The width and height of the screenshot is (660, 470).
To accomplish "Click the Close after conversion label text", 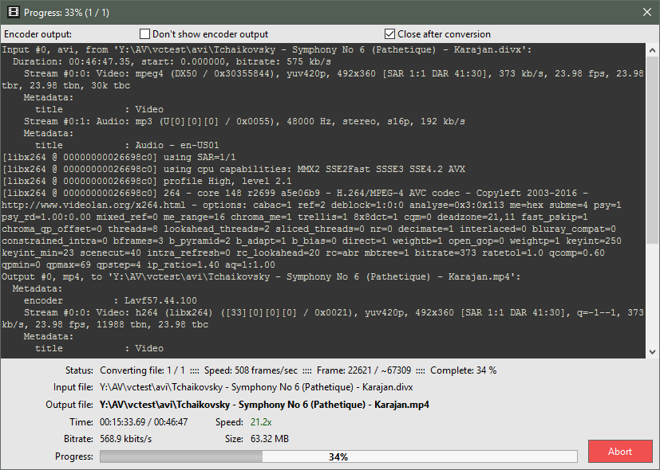I will point(444,34).
